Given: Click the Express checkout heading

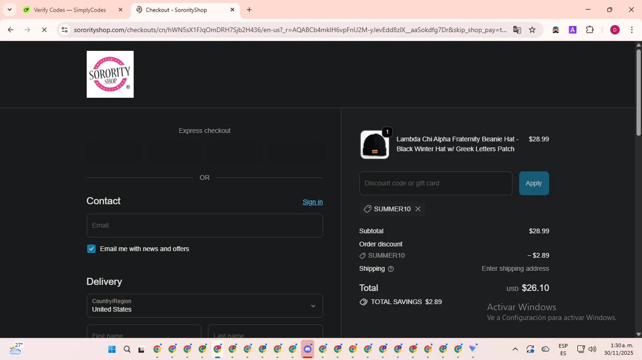Looking at the screenshot, I should 205,131.
